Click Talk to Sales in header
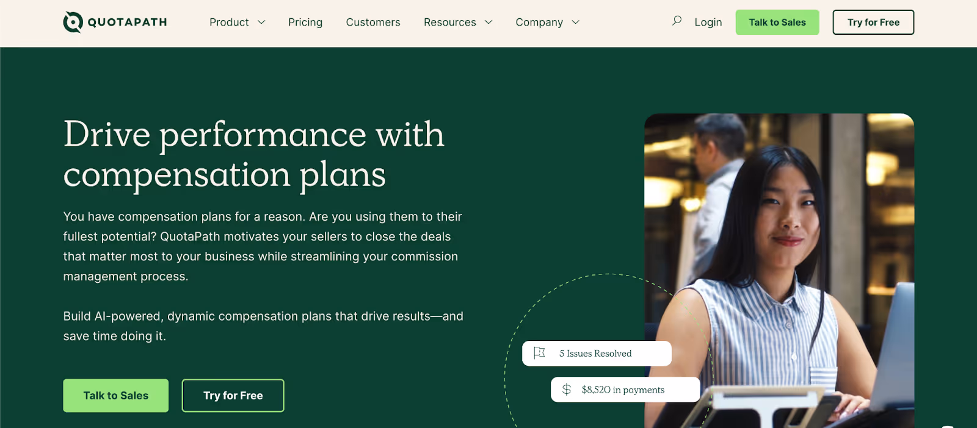 tap(777, 22)
